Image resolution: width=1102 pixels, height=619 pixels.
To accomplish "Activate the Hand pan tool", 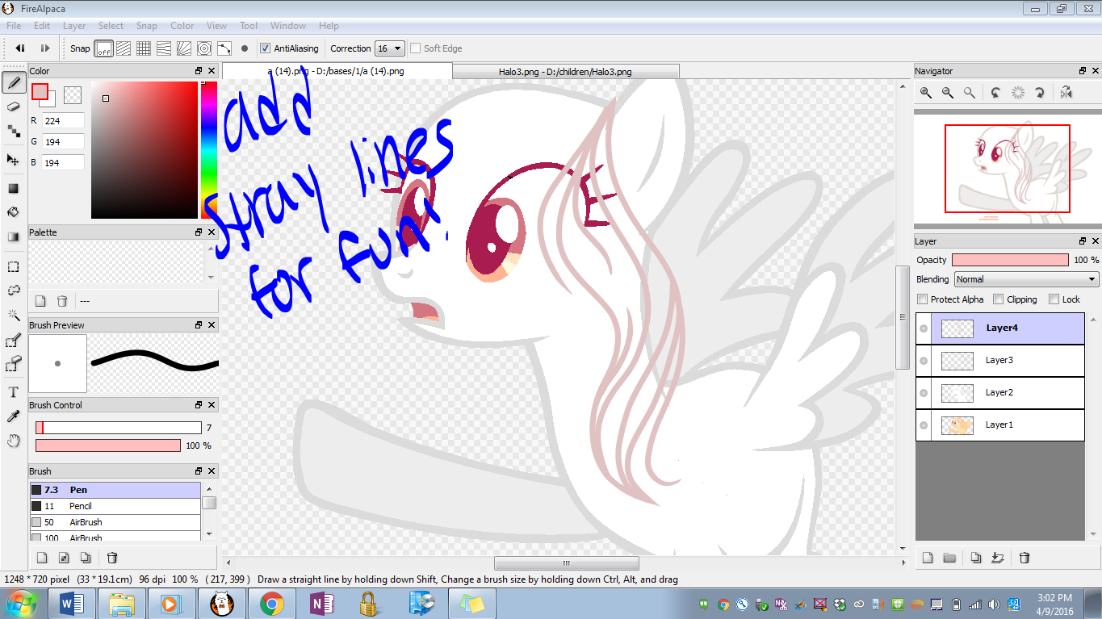I will (13, 441).
